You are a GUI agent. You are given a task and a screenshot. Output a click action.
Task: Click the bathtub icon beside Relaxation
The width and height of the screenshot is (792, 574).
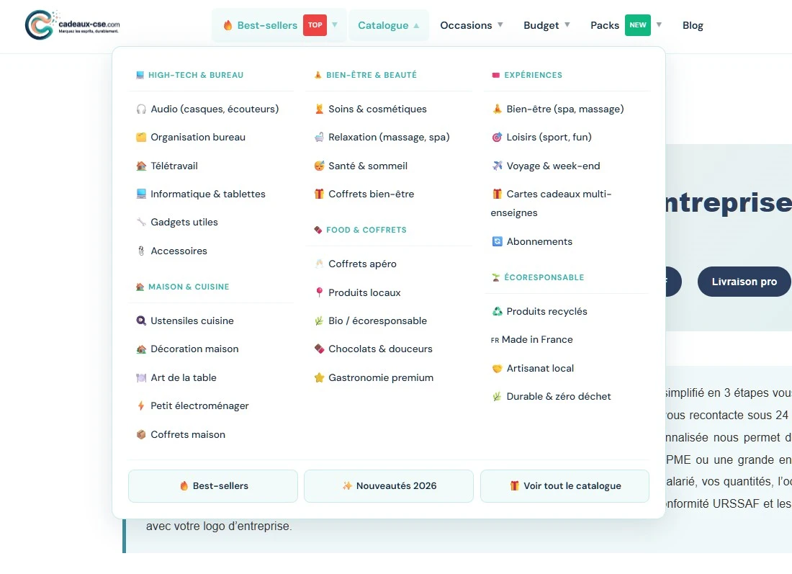319,138
